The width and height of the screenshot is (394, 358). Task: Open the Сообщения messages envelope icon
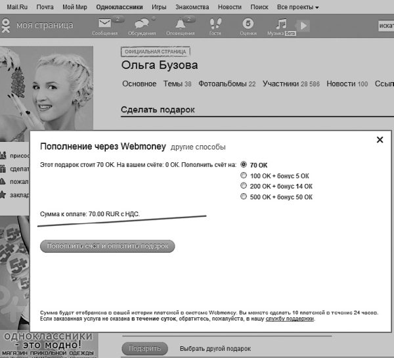pos(104,24)
